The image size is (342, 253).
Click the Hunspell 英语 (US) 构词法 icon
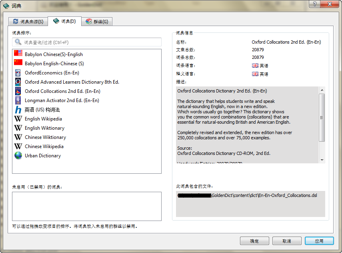coord(18,110)
